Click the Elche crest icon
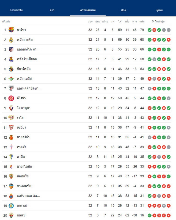This screenshot has width=176, height=220. (11, 215)
